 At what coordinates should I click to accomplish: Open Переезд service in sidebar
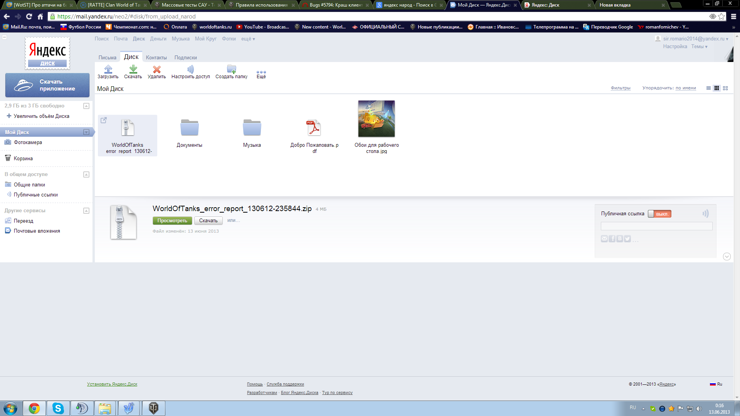pos(23,221)
